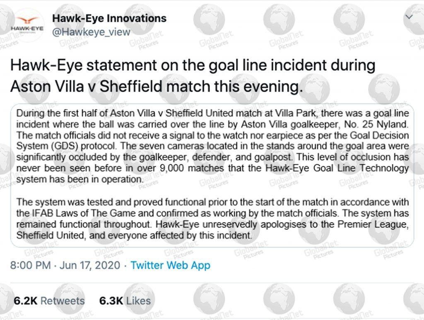424x320 pixels.
Task: Click paragraph beginning 'During the first half'
Action: click(x=212, y=146)
